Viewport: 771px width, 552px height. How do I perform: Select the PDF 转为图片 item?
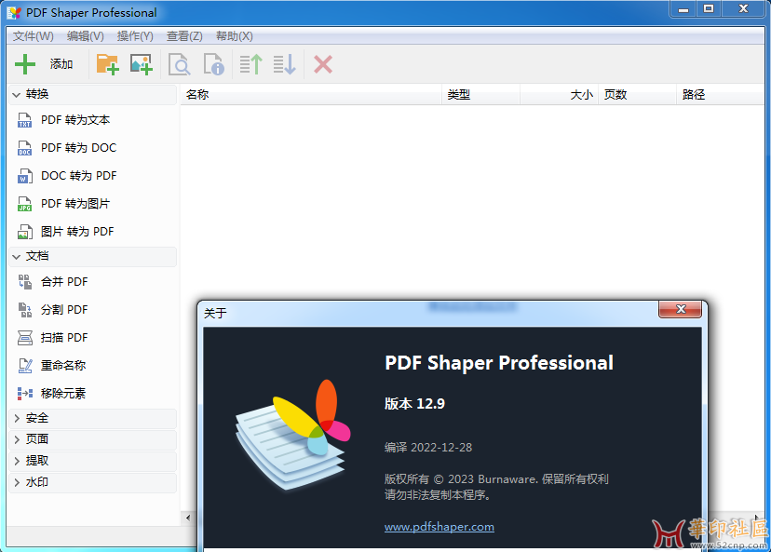[x=75, y=204]
